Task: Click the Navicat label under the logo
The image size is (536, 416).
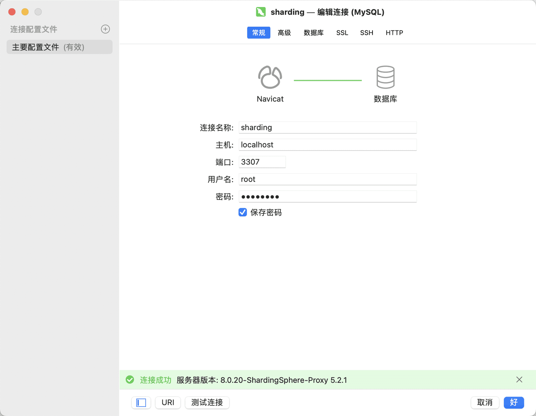Action: pos(270,99)
